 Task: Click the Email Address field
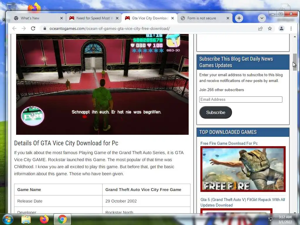click(241, 100)
